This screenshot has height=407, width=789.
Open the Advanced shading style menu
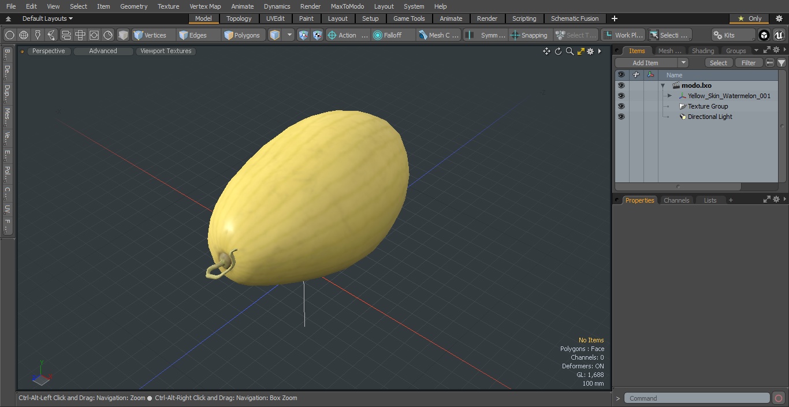point(103,51)
